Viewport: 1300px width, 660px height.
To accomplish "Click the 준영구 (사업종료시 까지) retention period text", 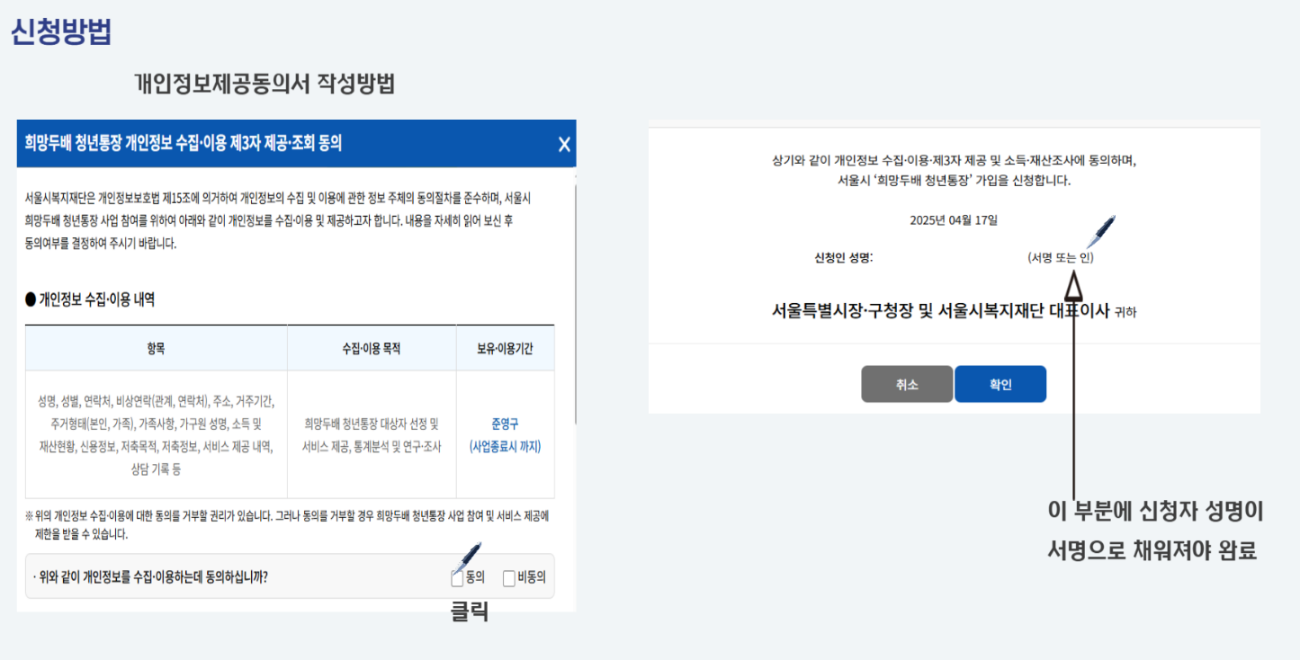I will [505, 435].
